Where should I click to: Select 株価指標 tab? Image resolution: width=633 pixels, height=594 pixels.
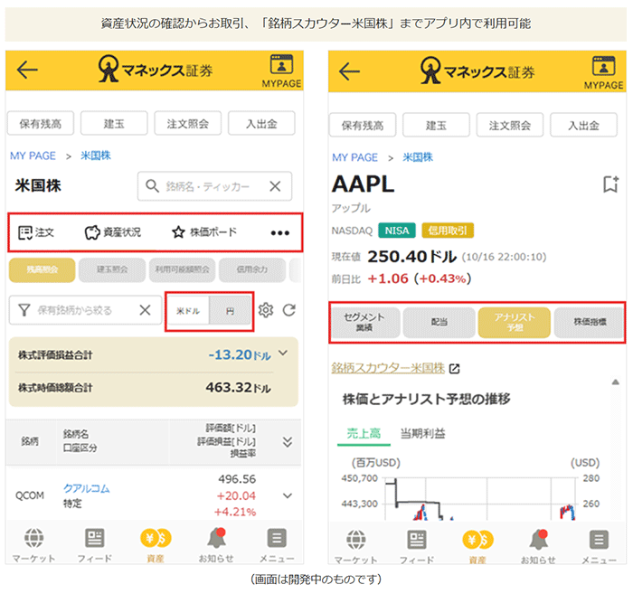590,322
